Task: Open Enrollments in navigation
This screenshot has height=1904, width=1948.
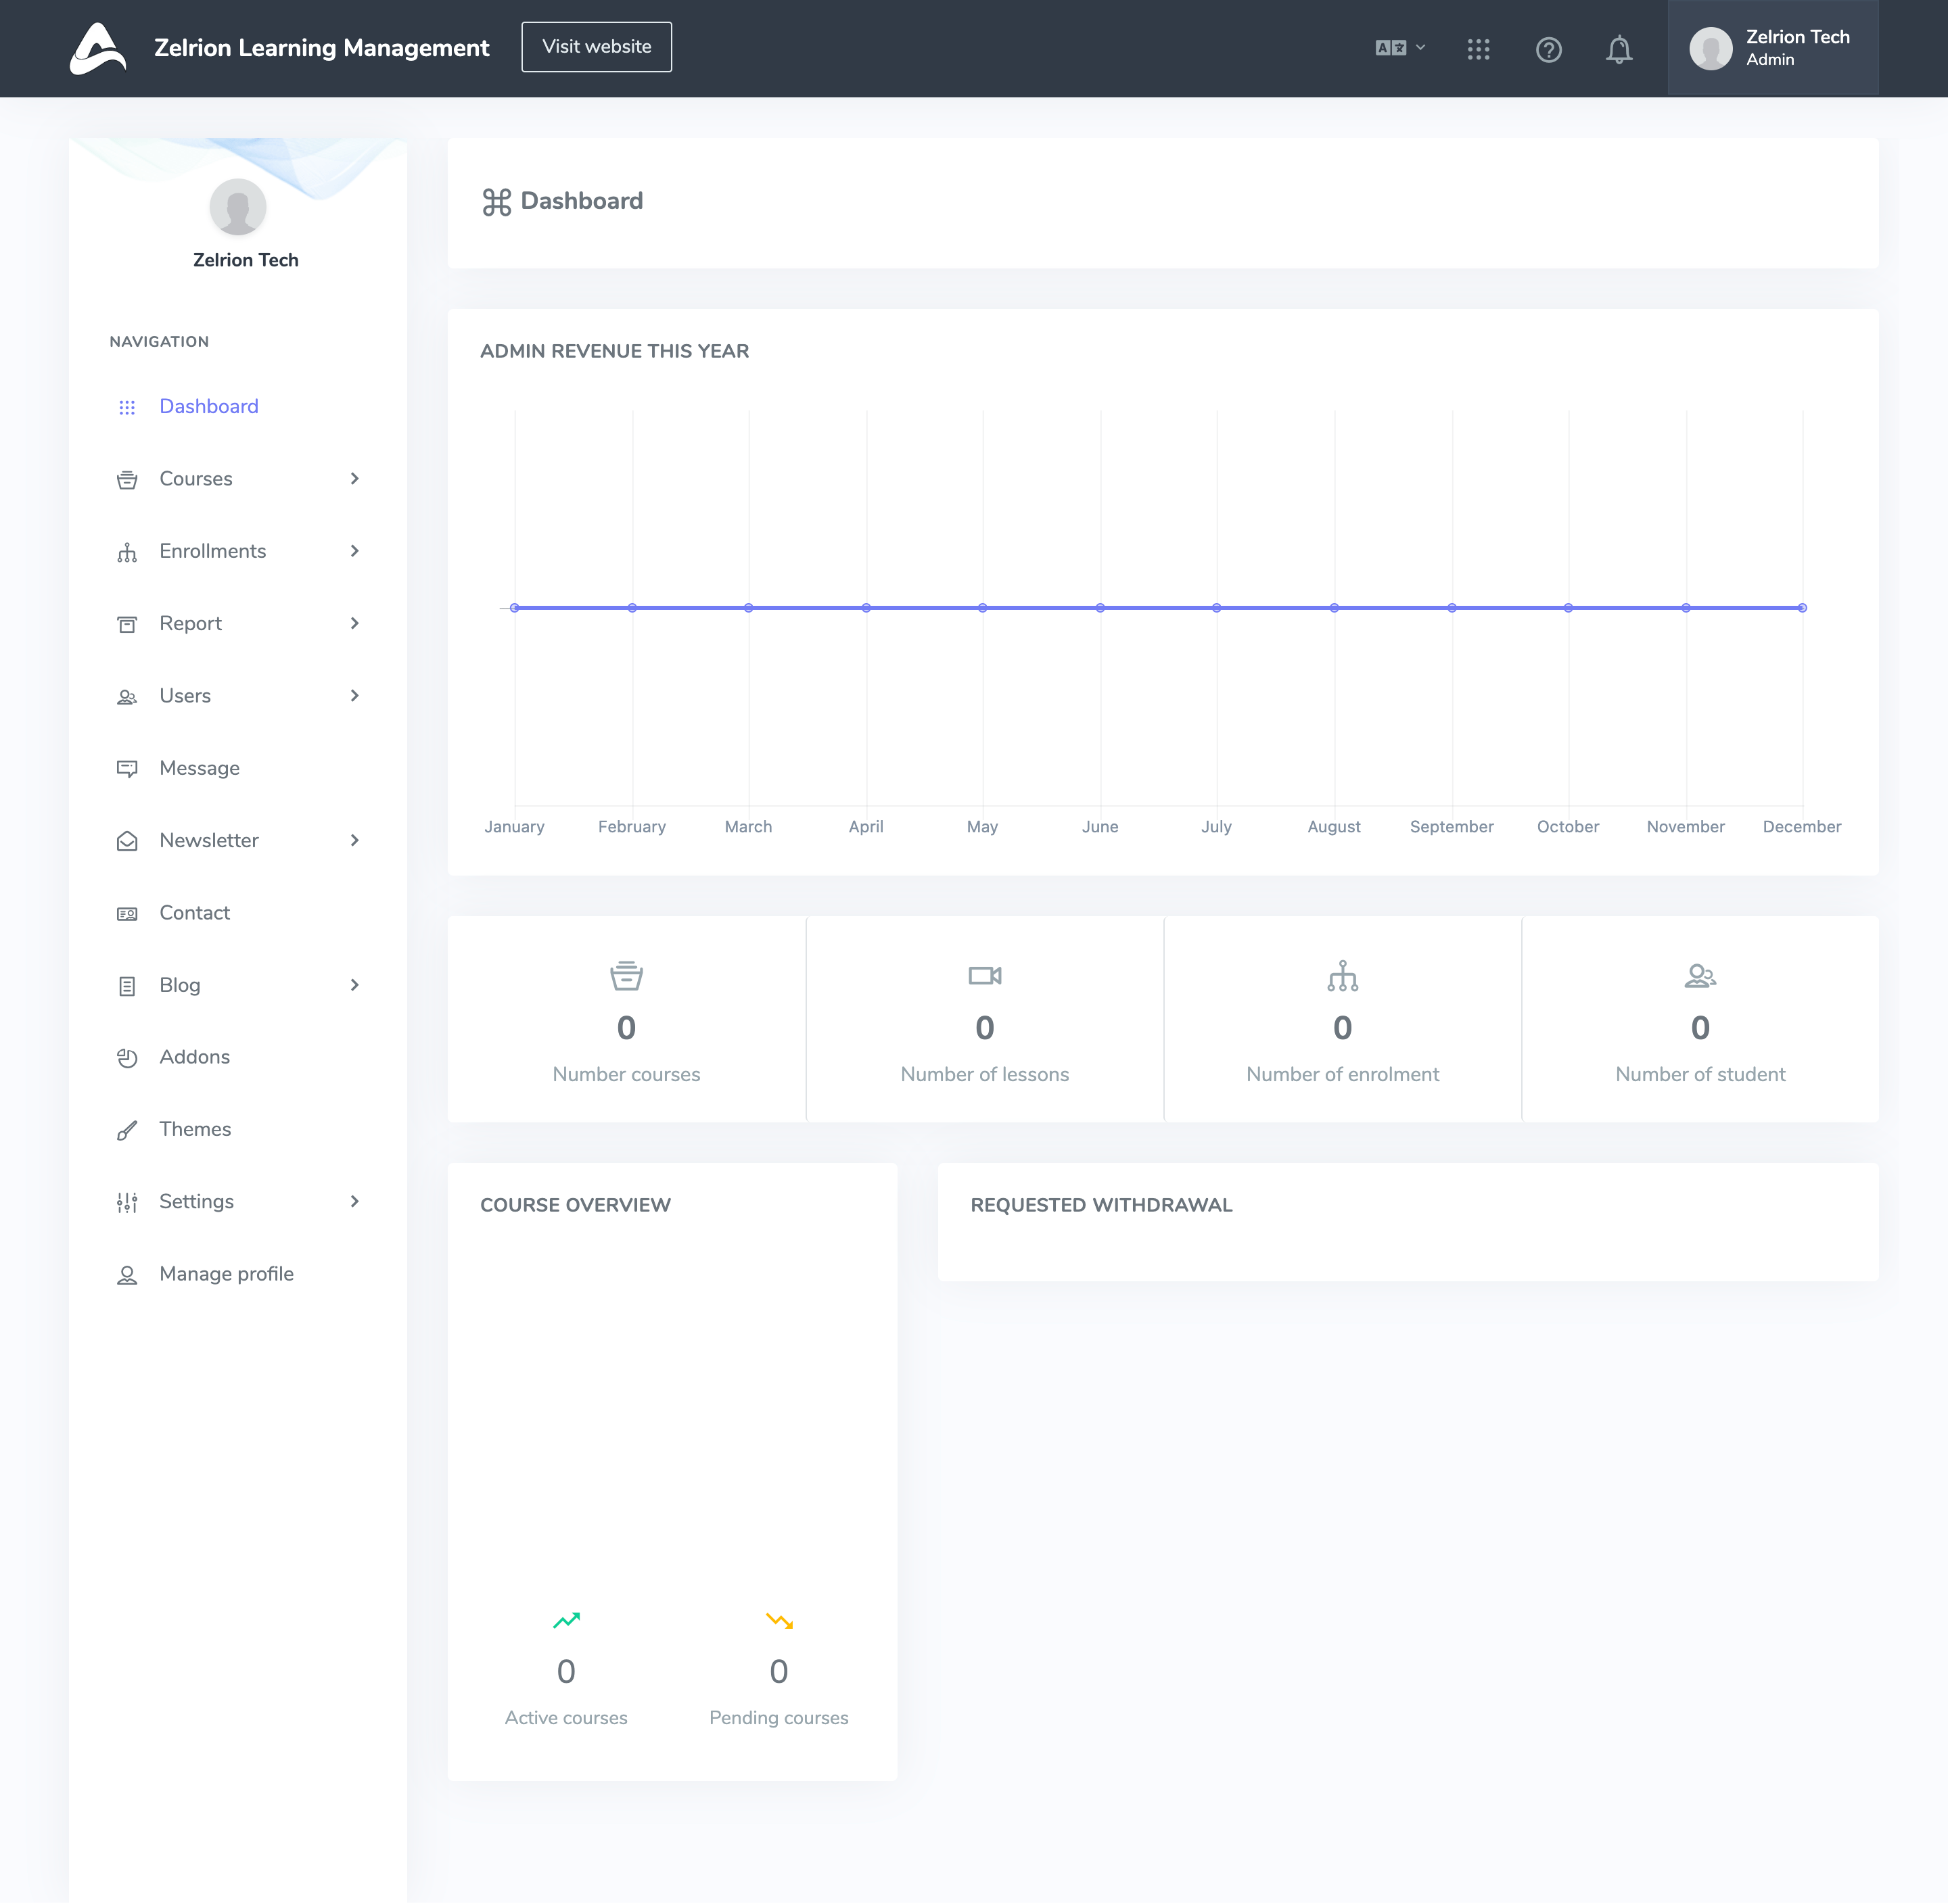Action: point(212,551)
